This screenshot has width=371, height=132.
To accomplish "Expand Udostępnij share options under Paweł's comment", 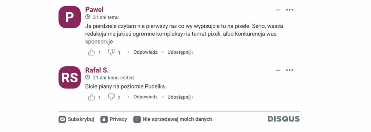I will [x=180, y=52].
